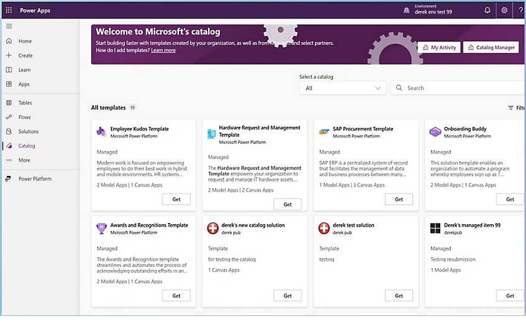The width and height of the screenshot is (526, 324).
Task: Open Learn in navigation
Action: point(24,70)
